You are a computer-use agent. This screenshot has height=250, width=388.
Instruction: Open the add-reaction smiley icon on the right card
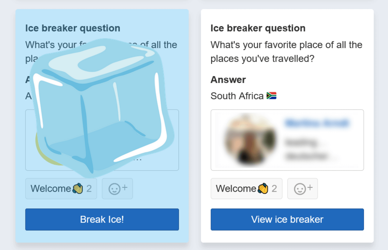click(303, 188)
